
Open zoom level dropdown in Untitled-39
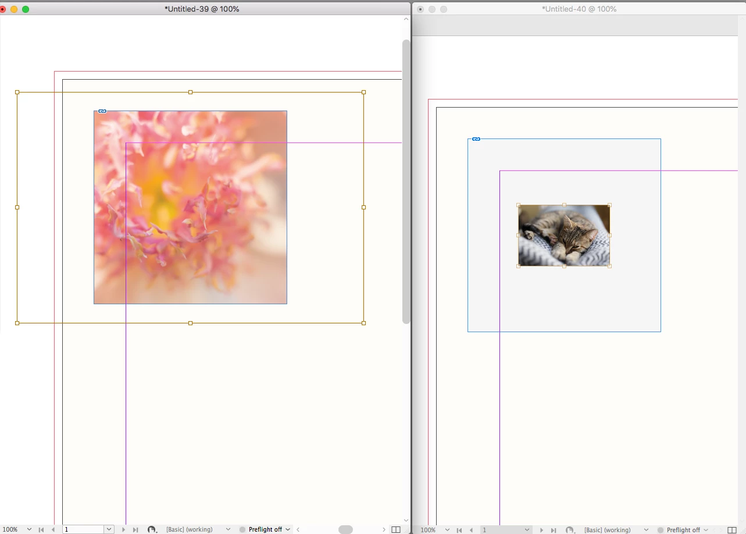[x=29, y=529]
